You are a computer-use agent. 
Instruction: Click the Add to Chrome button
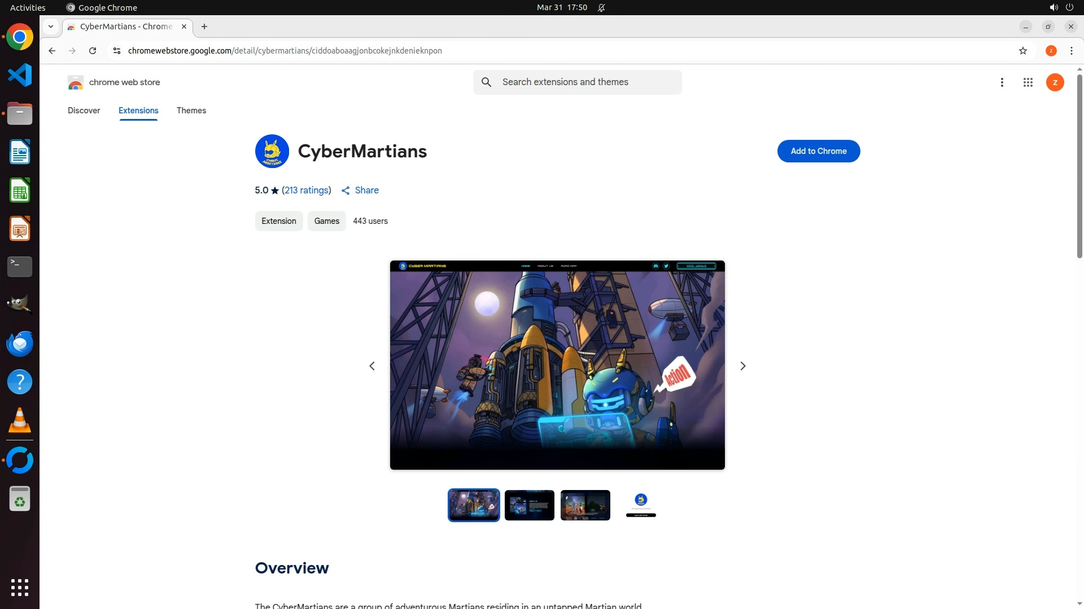(x=818, y=151)
